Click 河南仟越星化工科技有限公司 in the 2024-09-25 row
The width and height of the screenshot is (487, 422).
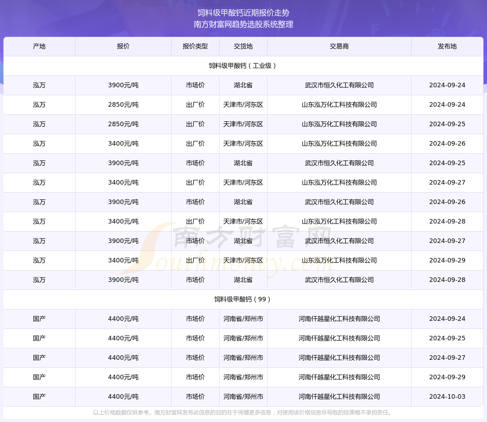pos(339,338)
